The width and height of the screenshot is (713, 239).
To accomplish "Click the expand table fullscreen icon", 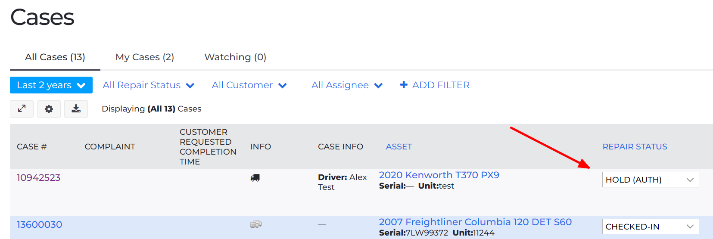I will tap(22, 109).
